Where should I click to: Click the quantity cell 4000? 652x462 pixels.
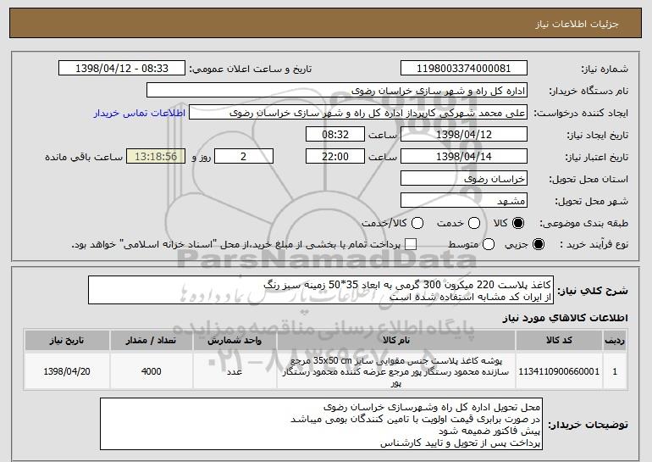(x=152, y=371)
